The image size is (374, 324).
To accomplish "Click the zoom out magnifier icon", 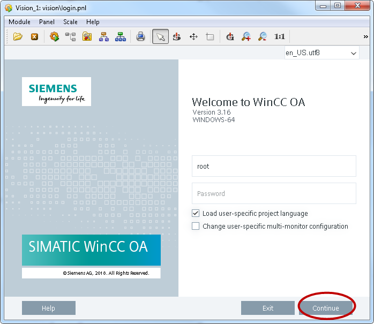I will click(x=263, y=37).
